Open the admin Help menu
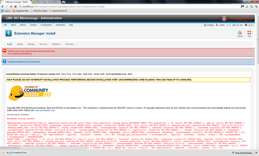 click(71, 25)
